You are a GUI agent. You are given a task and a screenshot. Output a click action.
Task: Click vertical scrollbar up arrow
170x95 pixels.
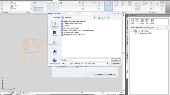[124, 16]
